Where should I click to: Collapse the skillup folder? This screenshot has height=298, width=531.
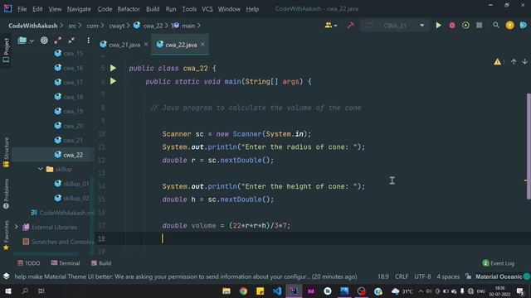coord(41,169)
